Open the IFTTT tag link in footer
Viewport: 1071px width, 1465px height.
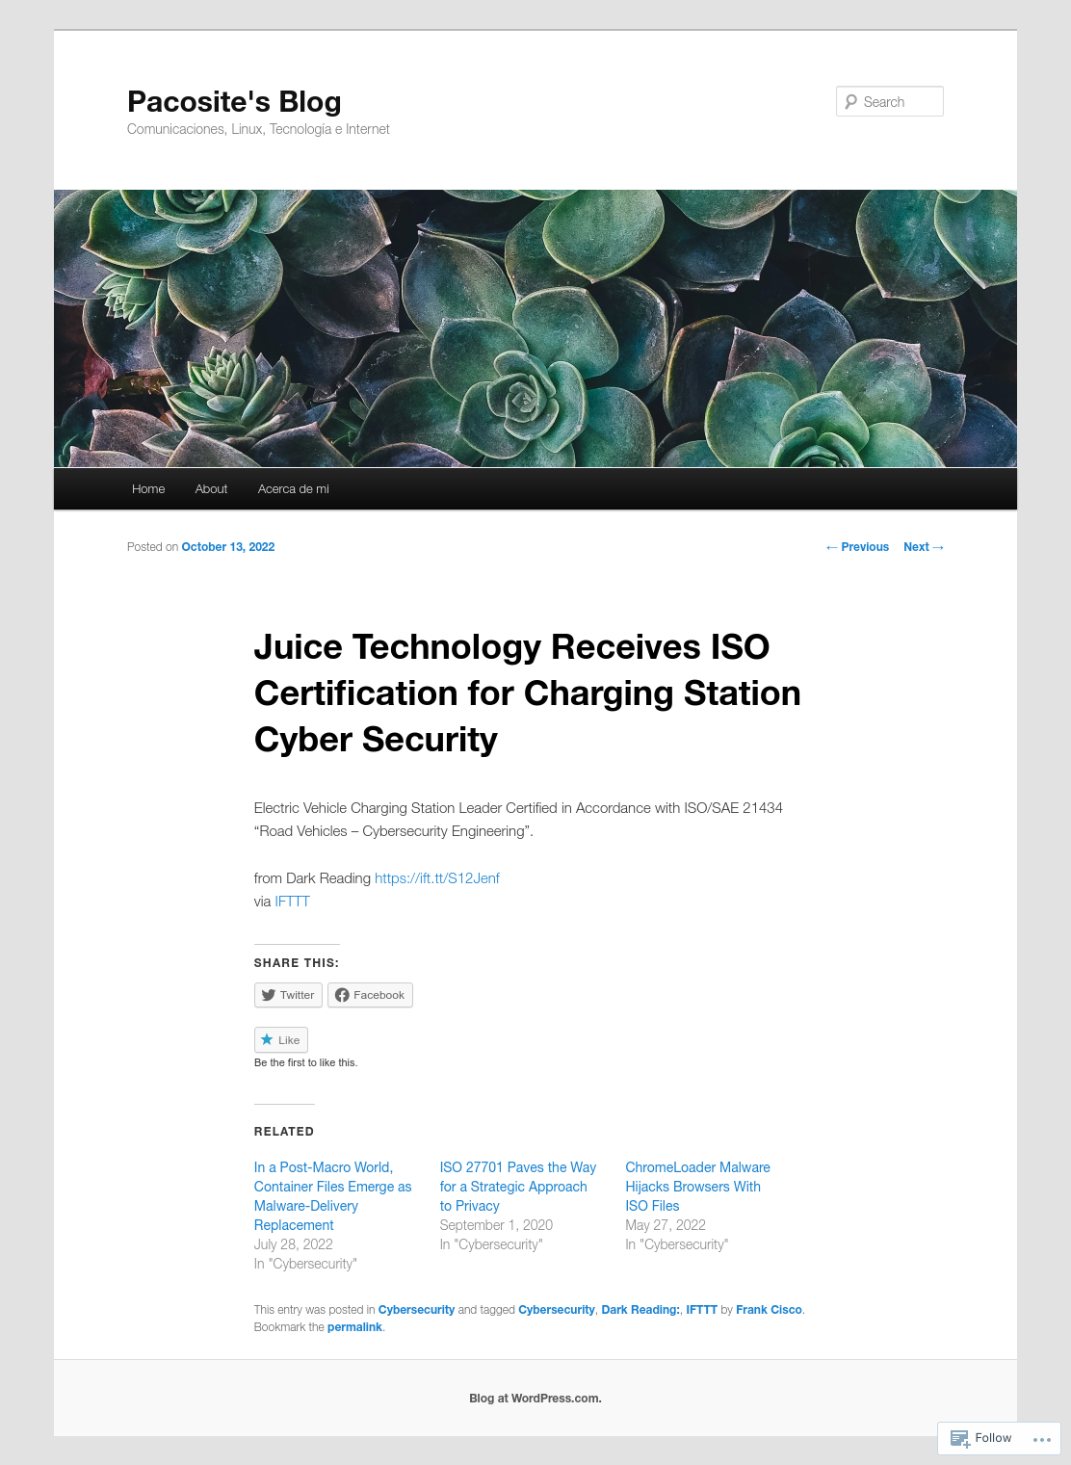click(701, 1310)
